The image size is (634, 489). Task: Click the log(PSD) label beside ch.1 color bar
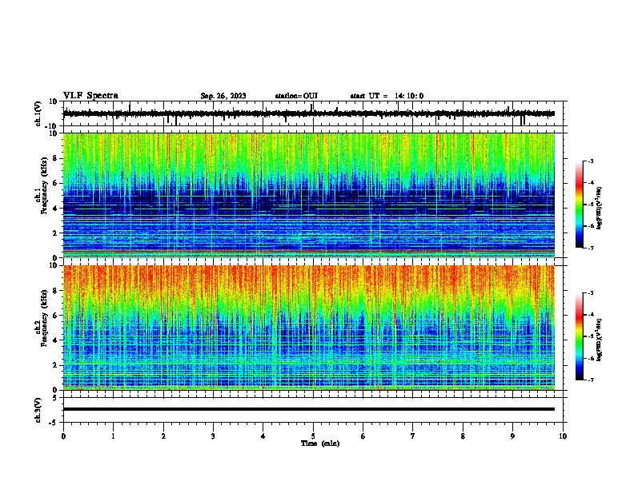600,209
